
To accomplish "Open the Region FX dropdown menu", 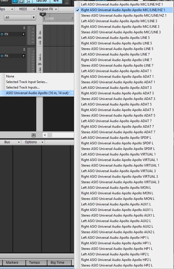I will (x=47, y=9).
